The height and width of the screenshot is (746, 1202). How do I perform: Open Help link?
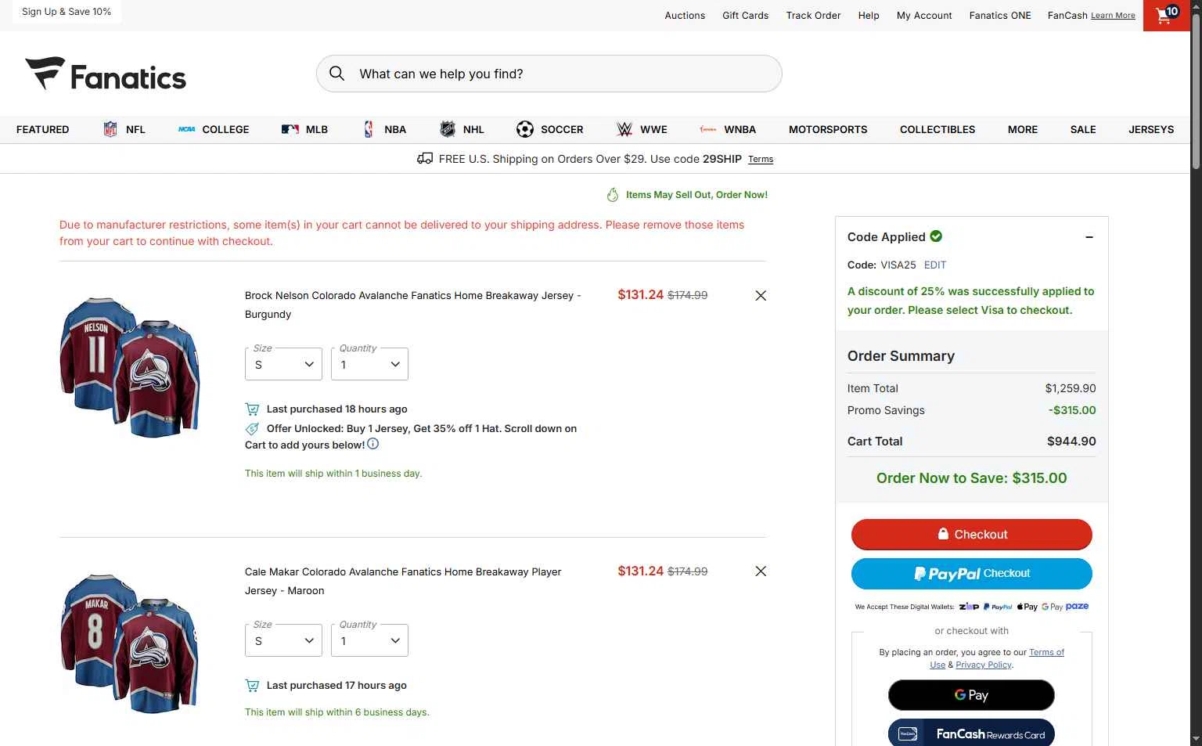[869, 15]
